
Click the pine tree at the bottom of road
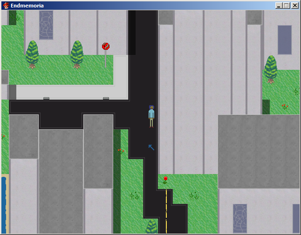point(151,227)
